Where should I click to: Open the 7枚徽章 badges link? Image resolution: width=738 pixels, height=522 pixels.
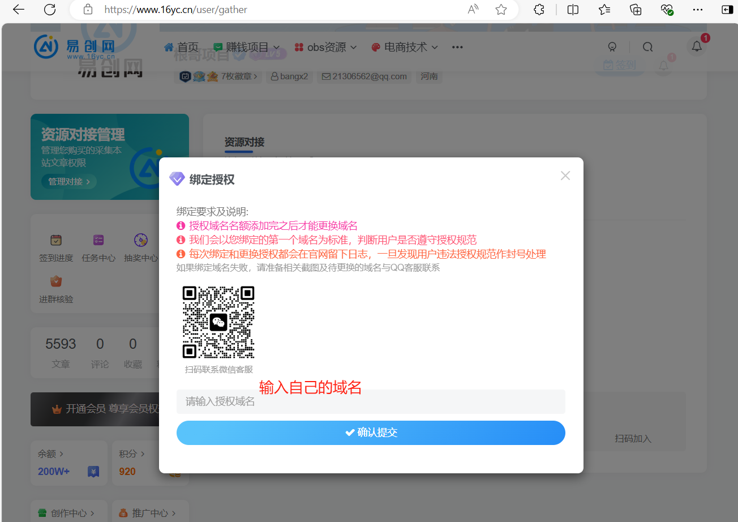point(218,76)
